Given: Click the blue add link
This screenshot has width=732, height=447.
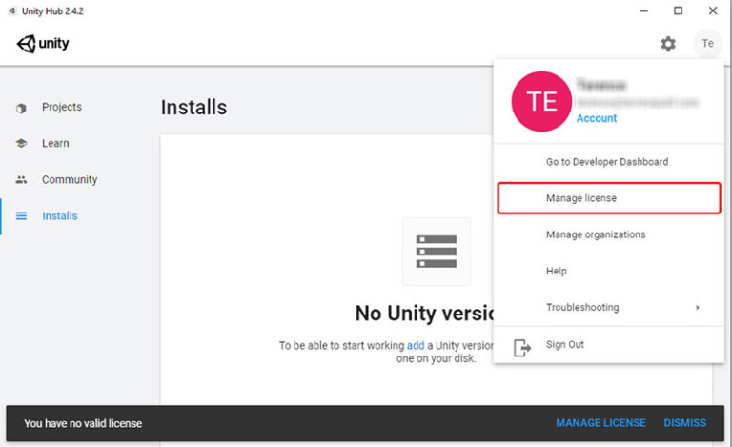Looking at the screenshot, I should (416, 345).
